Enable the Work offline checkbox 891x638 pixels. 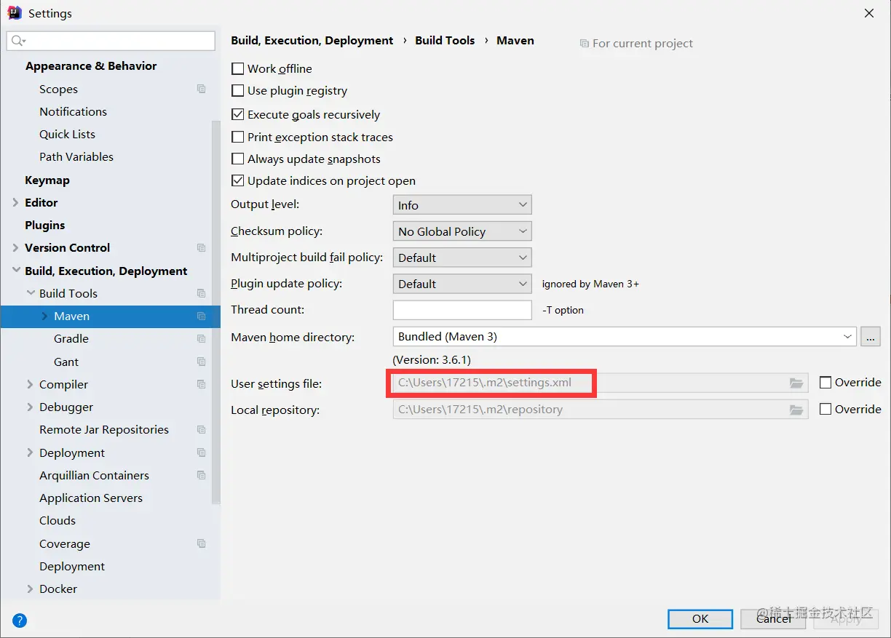(x=237, y=68)
